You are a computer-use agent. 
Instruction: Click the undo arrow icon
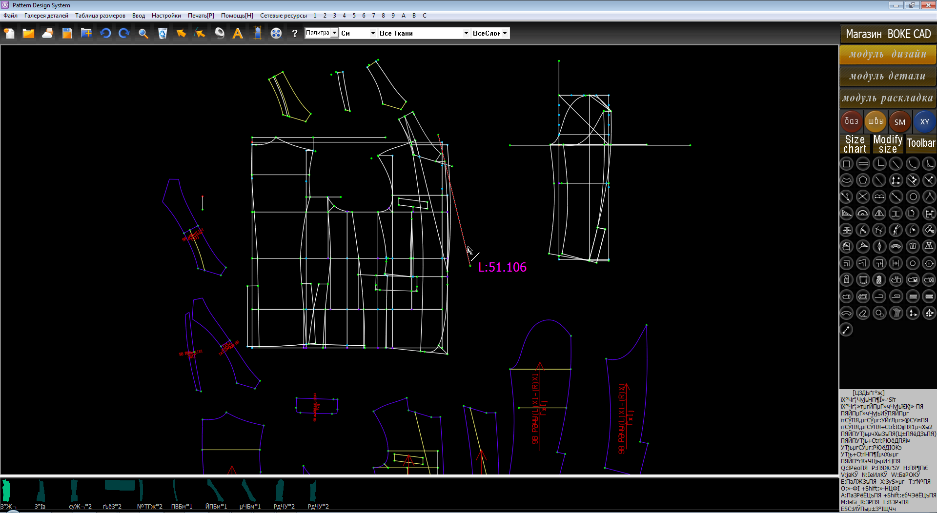click(105, 33)
